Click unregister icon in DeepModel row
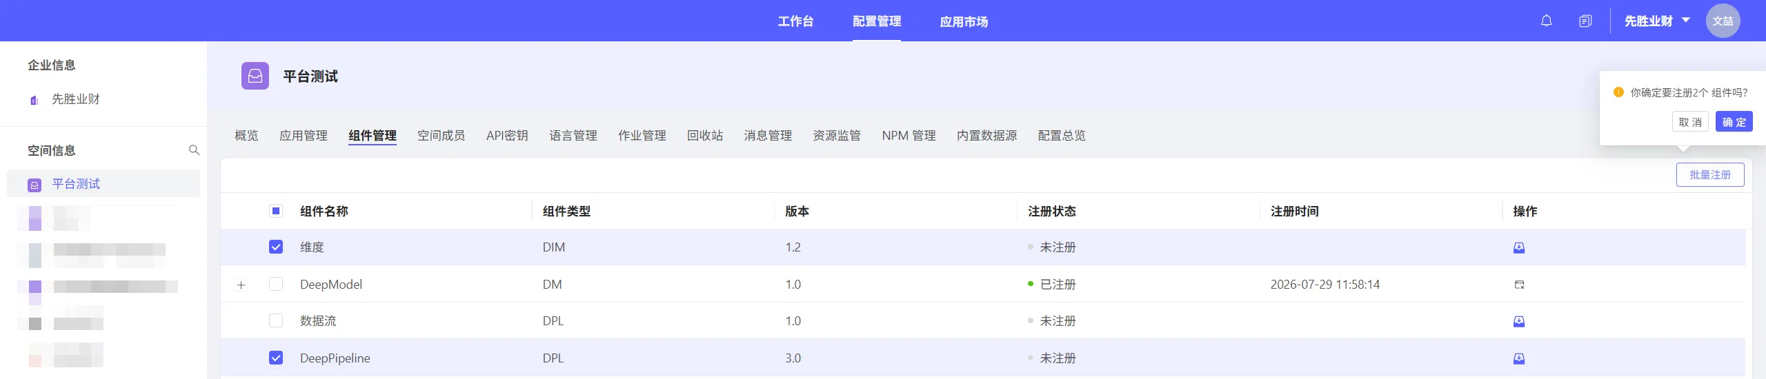Screen dimensions: 1766x379 [x=1519, y=285]
